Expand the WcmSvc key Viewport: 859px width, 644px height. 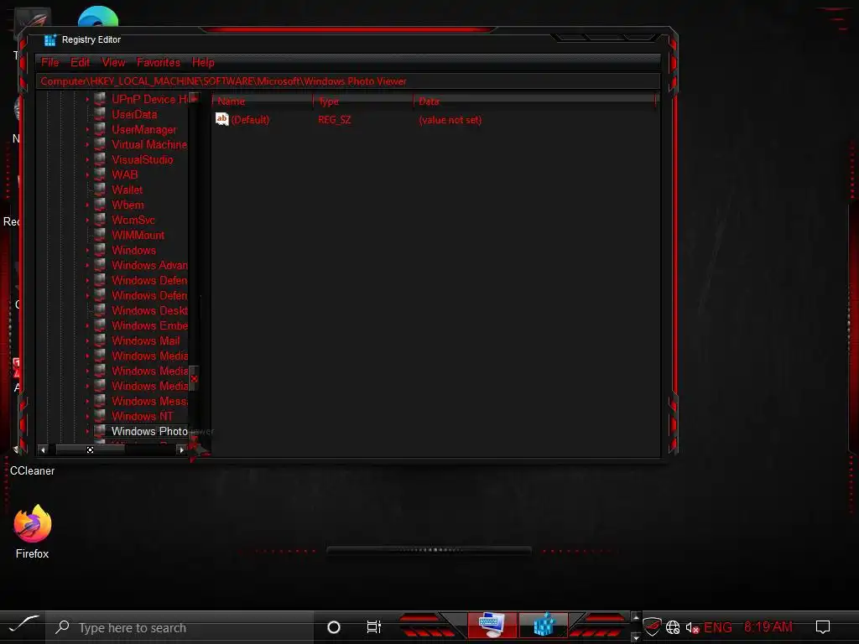click(x=87, y=220)
